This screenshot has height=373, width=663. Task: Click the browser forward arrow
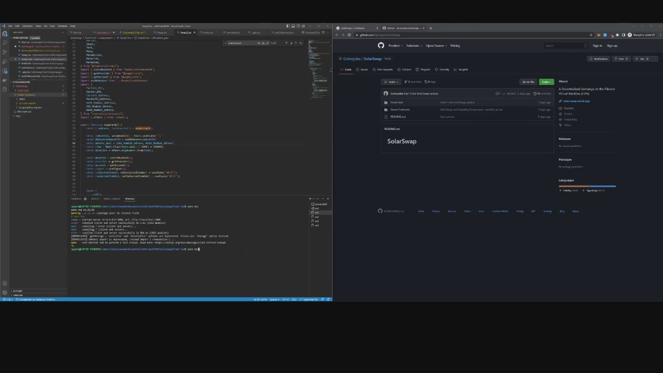343,35
